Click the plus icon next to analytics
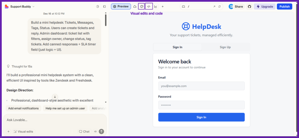 163,6
